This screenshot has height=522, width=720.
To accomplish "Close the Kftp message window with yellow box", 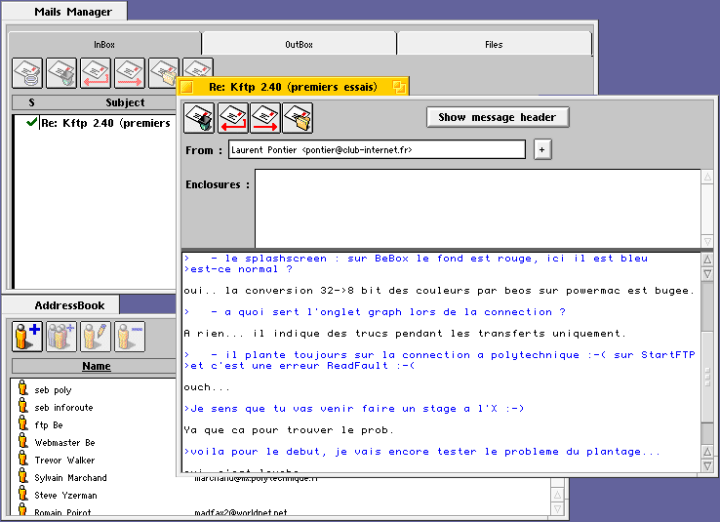I will point(186,87).
